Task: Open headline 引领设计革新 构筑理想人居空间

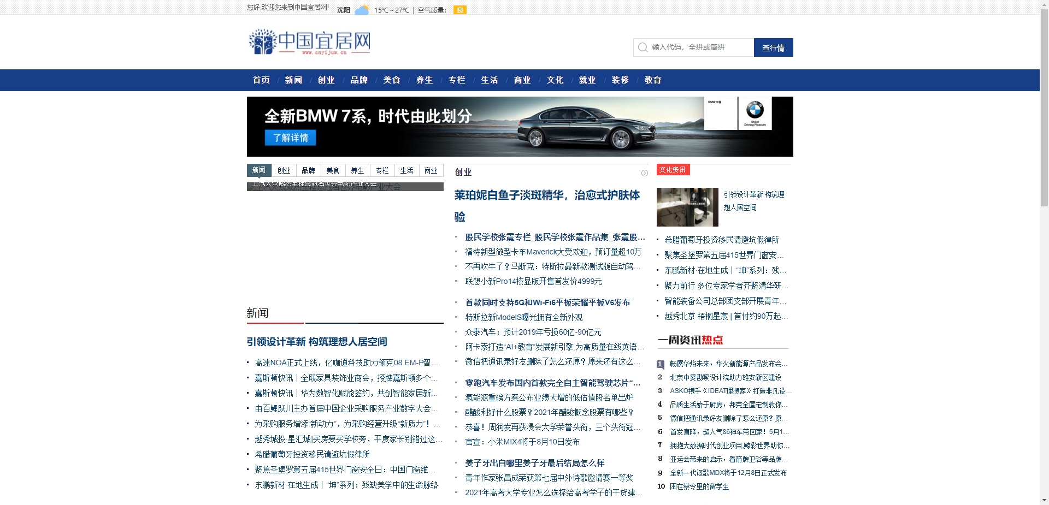Action: [x=317, y=342]
